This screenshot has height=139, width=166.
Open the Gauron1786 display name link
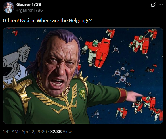click(x=29, y=5)
